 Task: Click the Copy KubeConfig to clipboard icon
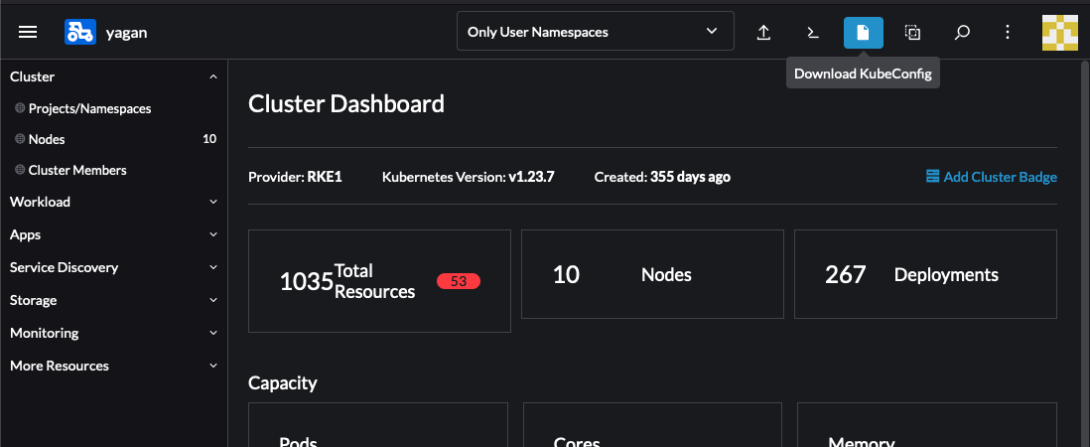pyautogui.click(x=912, y=32)
